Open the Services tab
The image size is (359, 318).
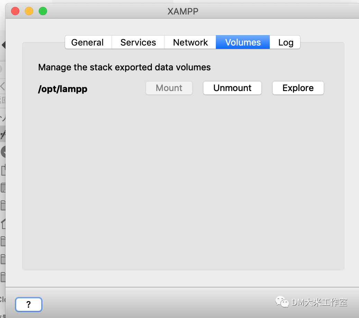138,42
